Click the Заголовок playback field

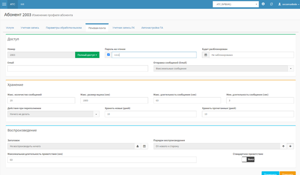tap(71, 146)
